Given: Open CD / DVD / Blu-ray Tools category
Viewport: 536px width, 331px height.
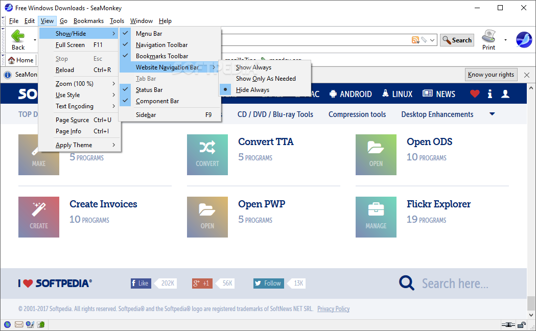Looking at the screenshot, I should tap(275, 114).
